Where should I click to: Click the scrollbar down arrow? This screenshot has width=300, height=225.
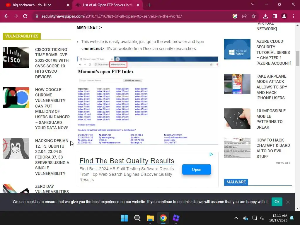(x=298, y=208)
